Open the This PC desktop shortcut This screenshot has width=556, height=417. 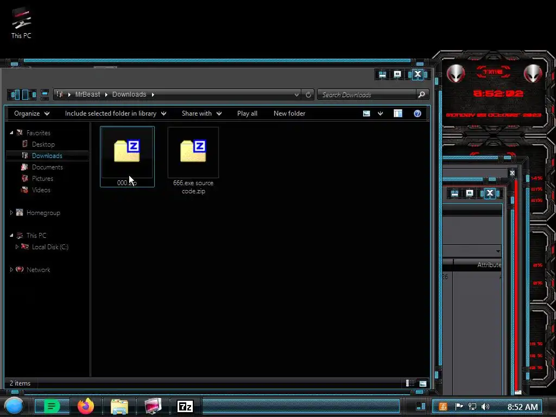[21, 23]
